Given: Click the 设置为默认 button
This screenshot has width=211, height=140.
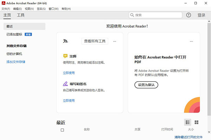Looking at the screenshot, I should (x=146, y=85).
